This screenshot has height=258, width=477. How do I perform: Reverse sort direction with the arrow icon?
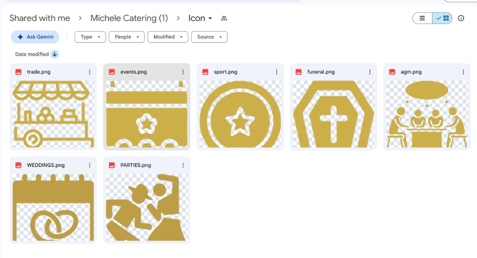(55, 54)
